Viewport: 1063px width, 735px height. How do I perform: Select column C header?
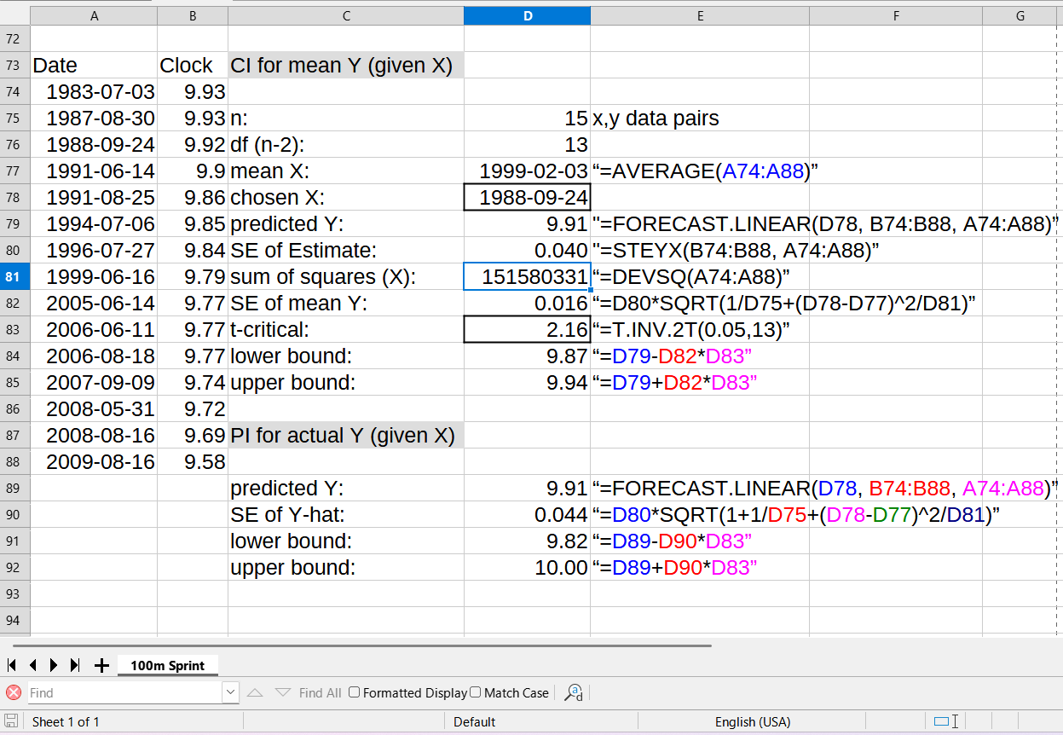[346, 15]
